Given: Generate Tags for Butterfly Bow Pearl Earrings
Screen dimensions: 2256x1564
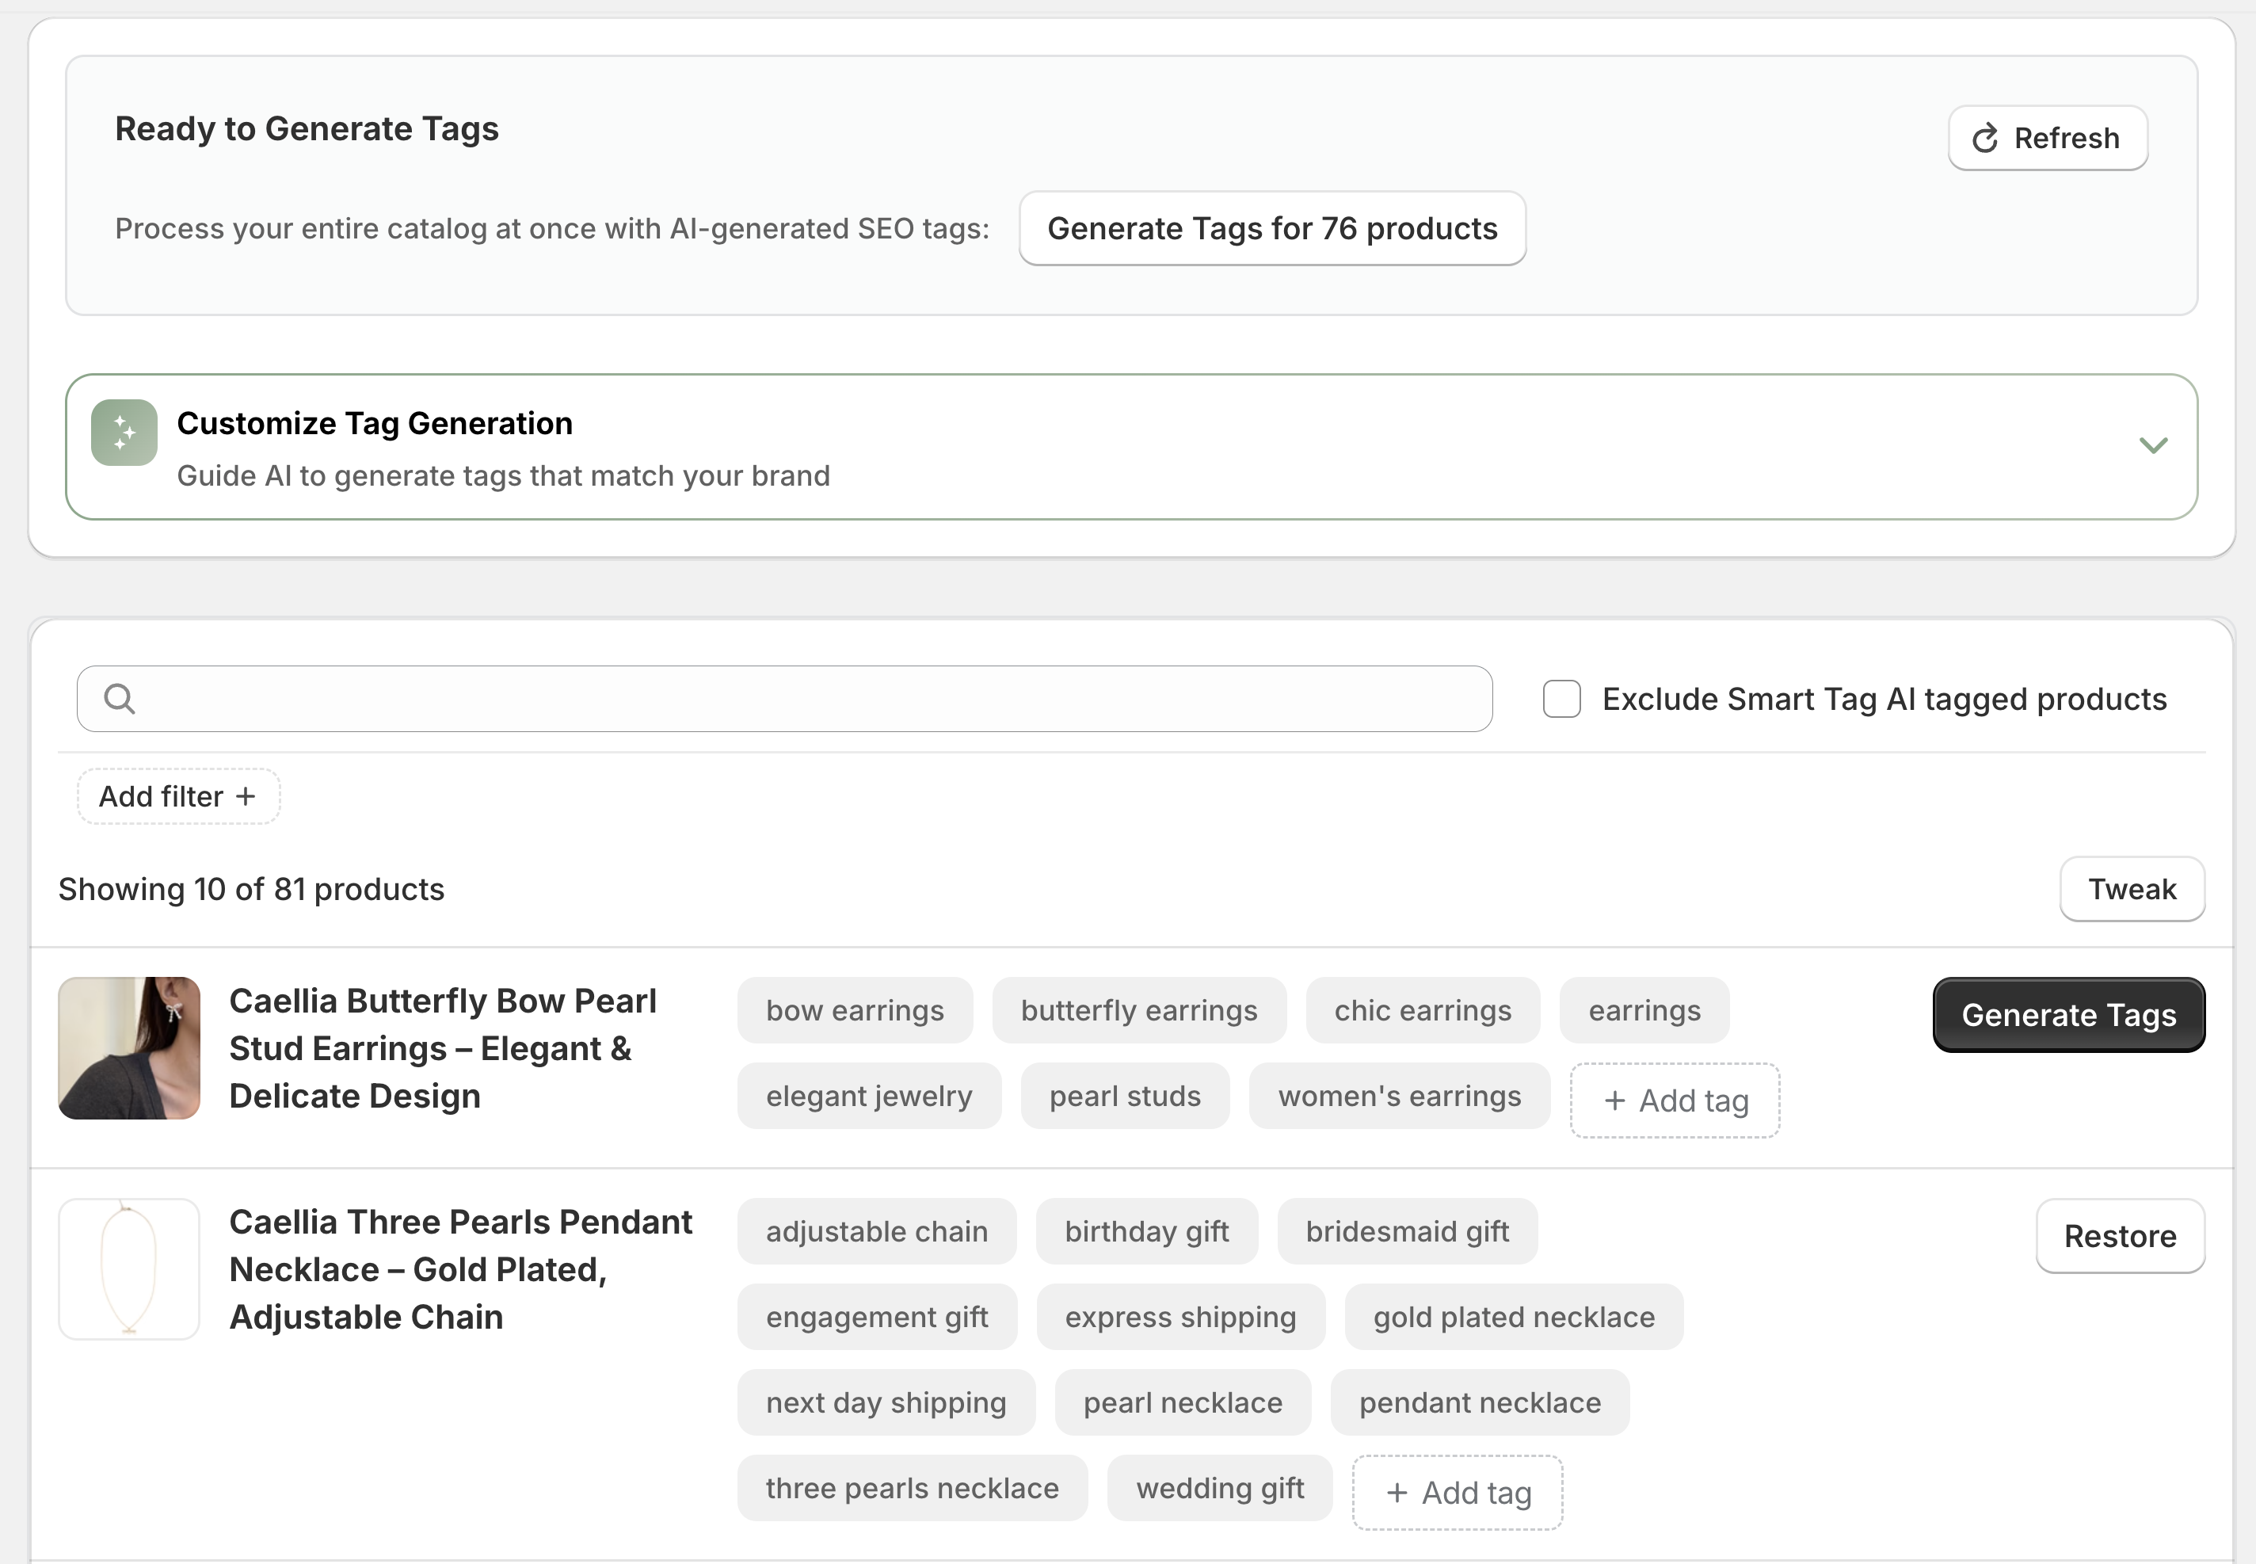Looking at the screenshot, I should coord(2069,1015).
